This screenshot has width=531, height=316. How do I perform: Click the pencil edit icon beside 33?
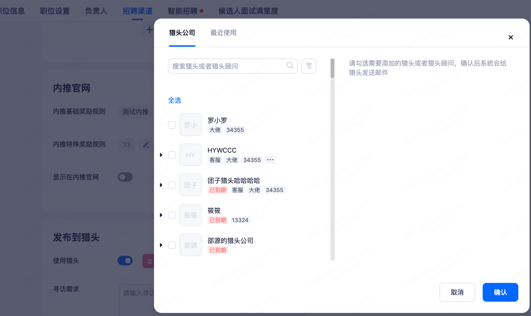[x=146, y=144]
